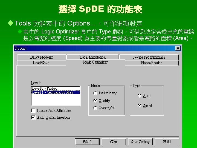Select Level 1 - Technology Map row
The image size is (197, 148).
coord(56,92)
